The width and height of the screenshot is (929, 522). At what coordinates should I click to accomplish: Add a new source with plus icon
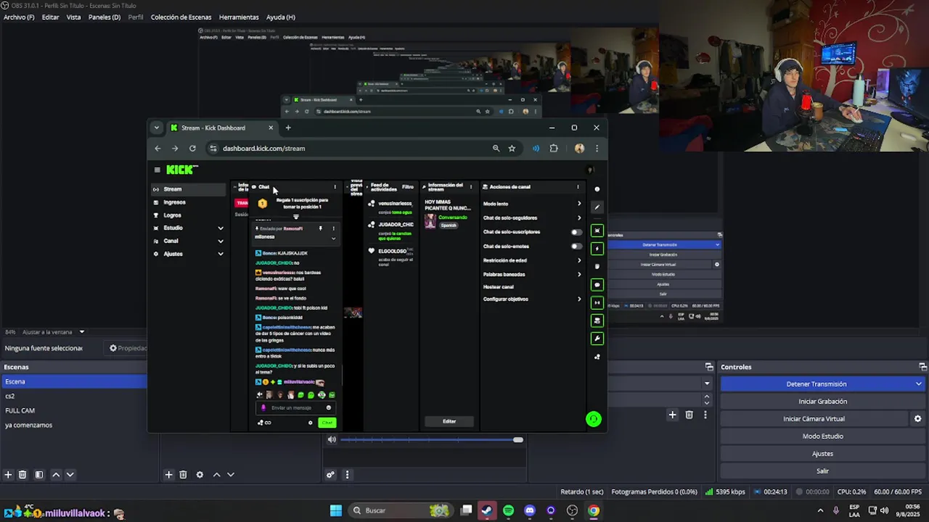[x=168, y=475]
